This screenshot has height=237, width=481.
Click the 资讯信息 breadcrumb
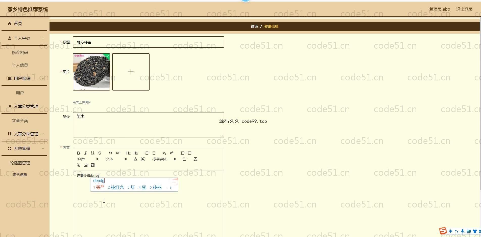point(271,26)
